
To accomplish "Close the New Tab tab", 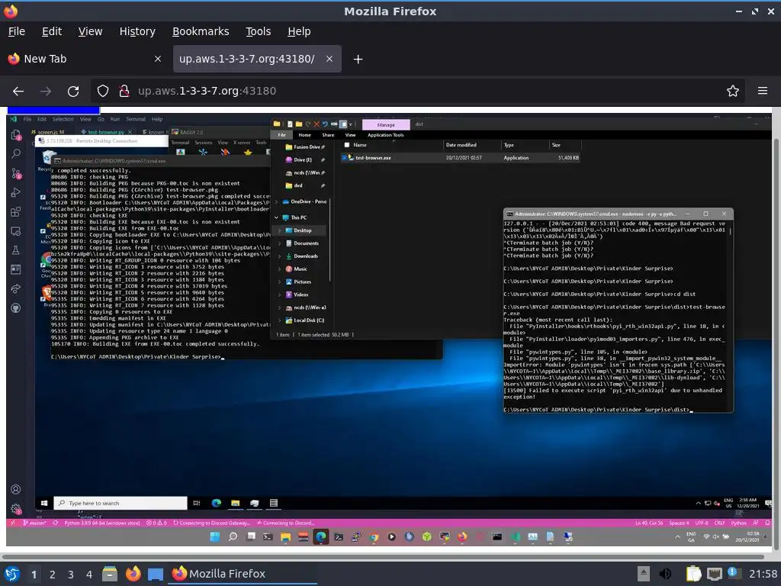I will pyautogui.click(x=158, y=59).
